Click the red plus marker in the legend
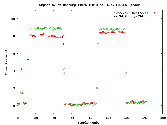The image size is (167, 125). [154, 13]
